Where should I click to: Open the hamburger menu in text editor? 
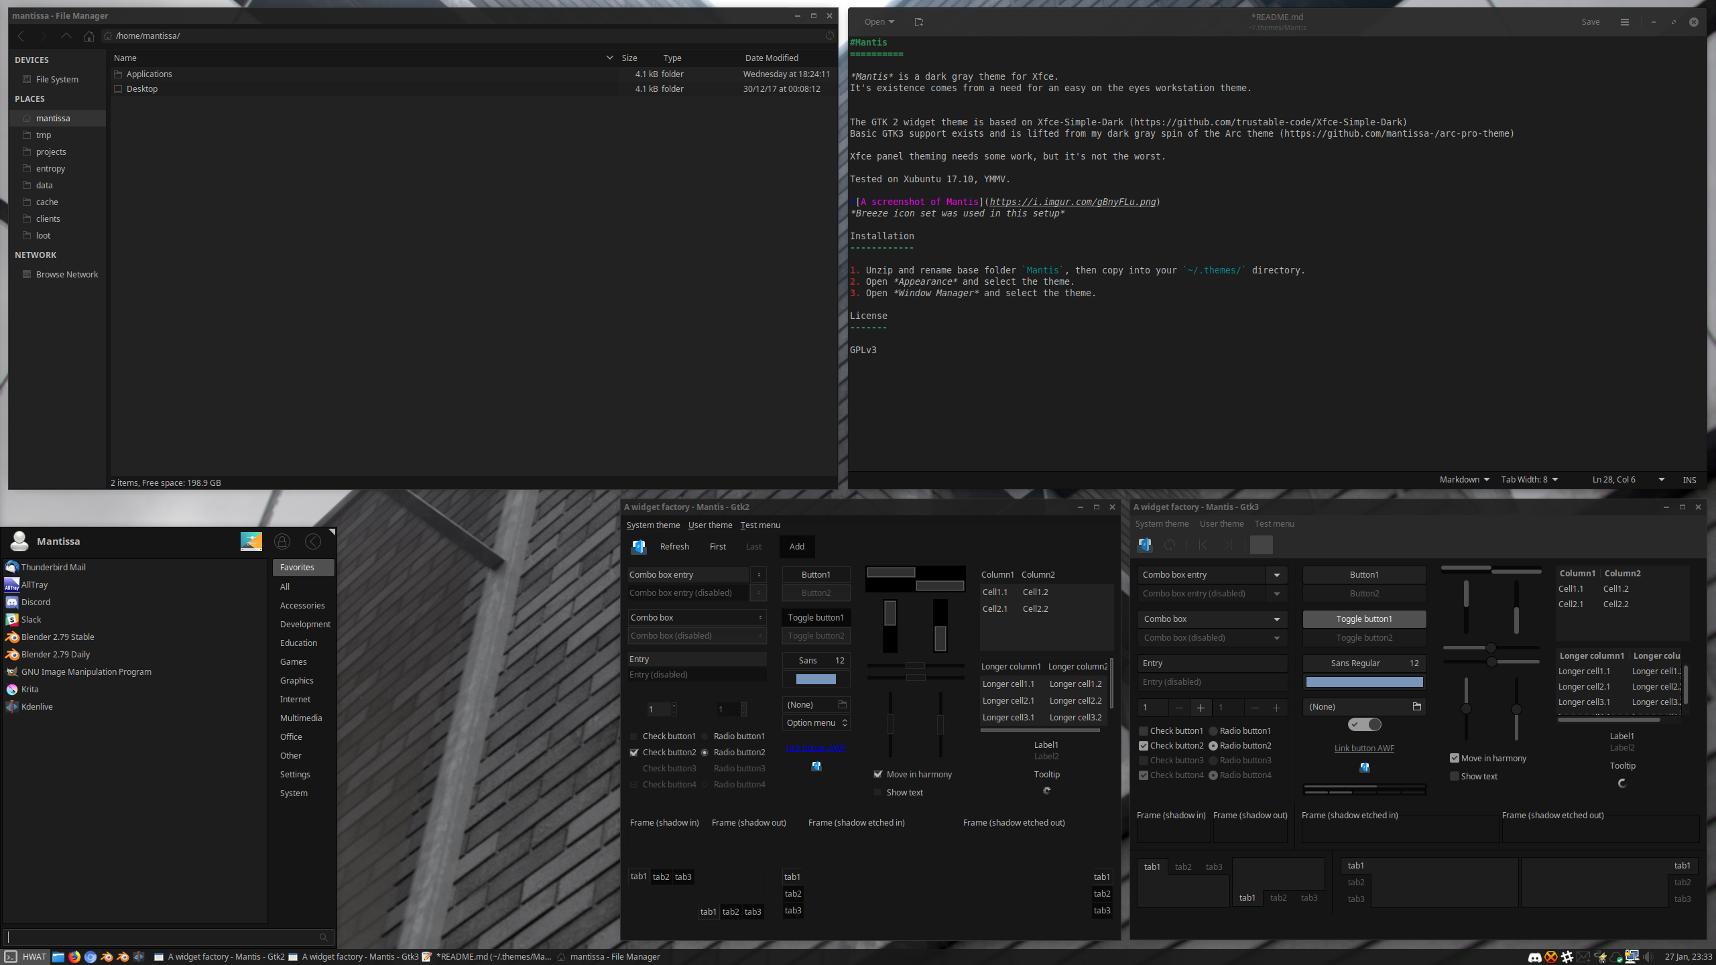pos(1624,22)
